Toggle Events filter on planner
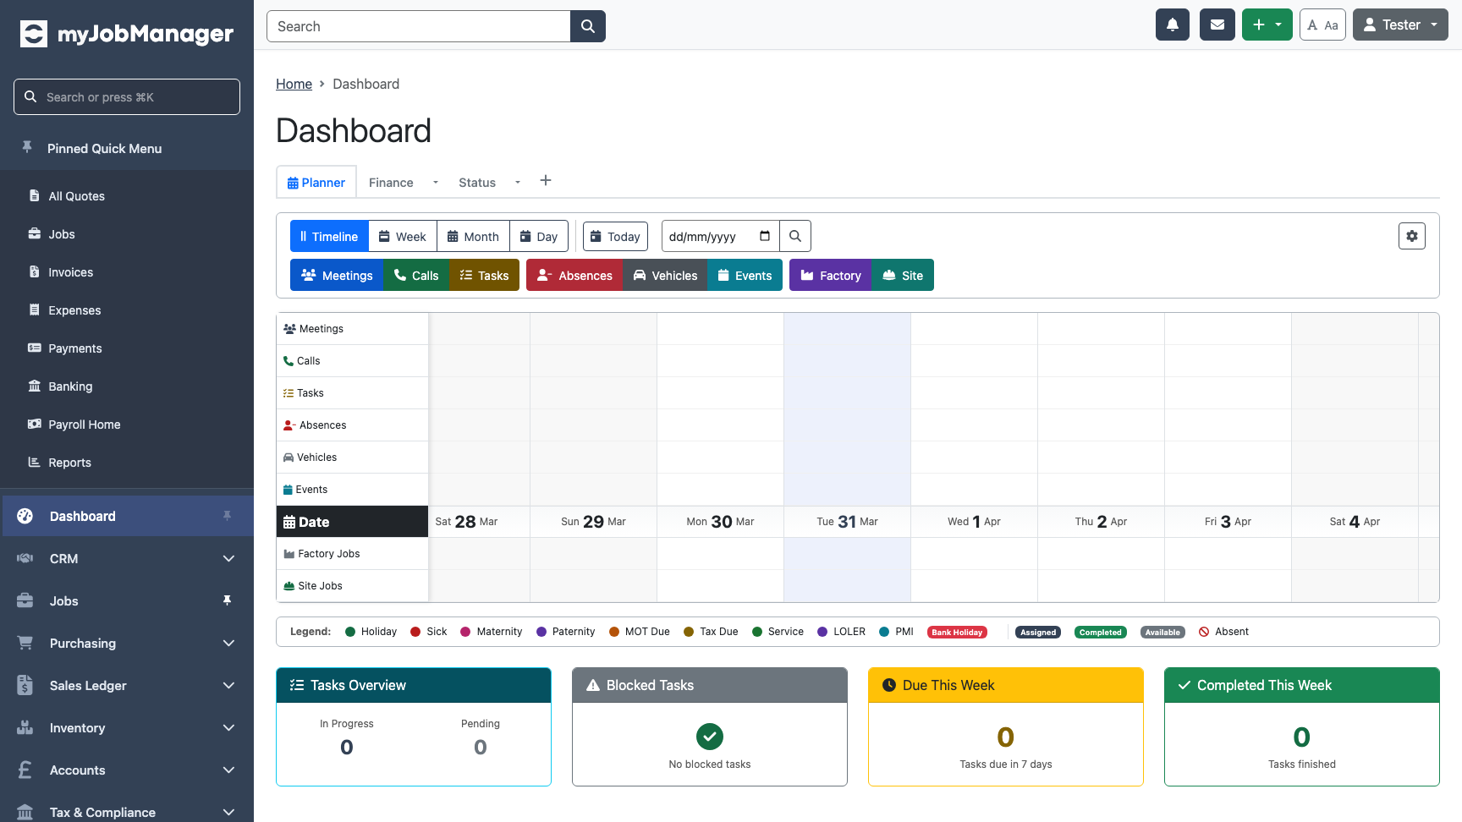 (745, 275)
